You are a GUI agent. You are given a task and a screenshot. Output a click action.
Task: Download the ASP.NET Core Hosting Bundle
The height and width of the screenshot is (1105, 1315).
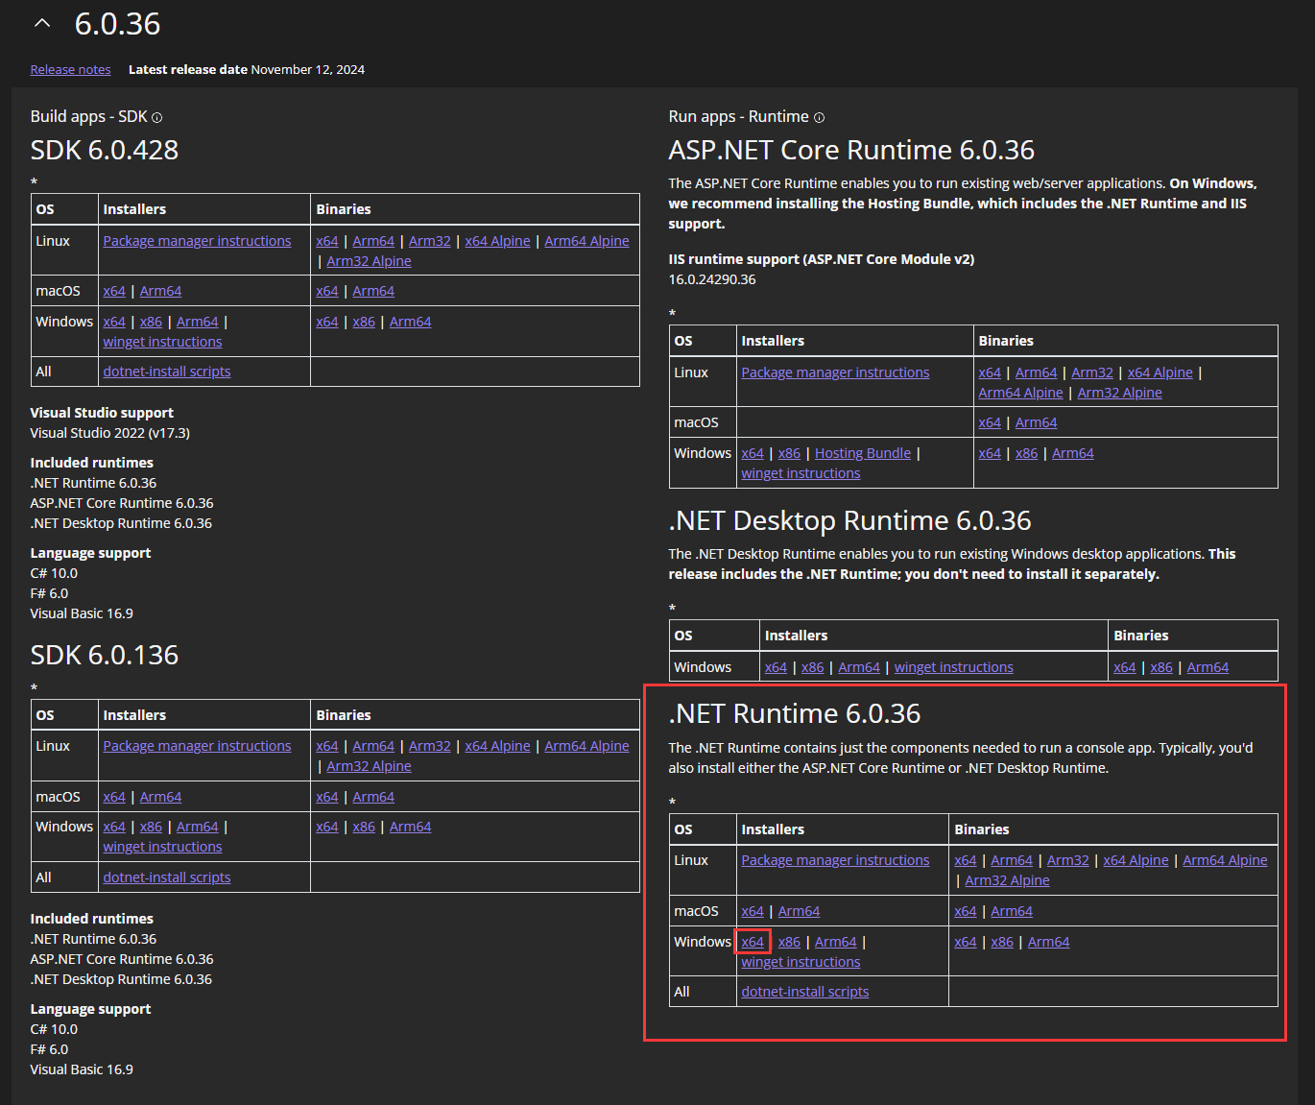pos(863,453)
